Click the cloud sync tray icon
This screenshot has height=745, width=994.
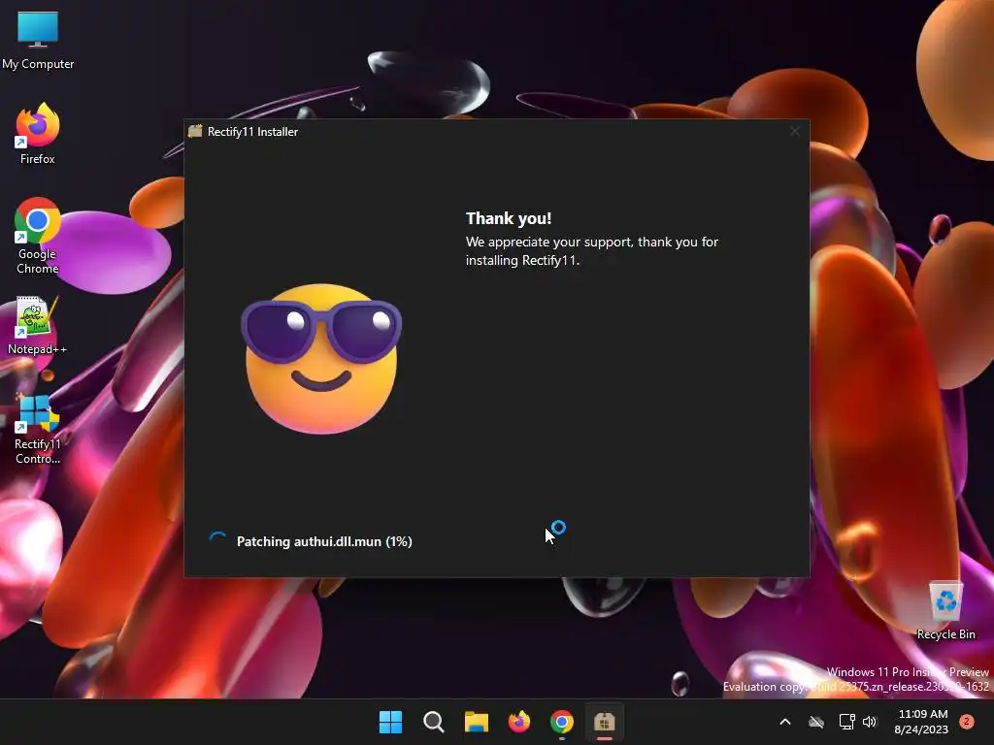pyautogui.click(x=816, y=722)
